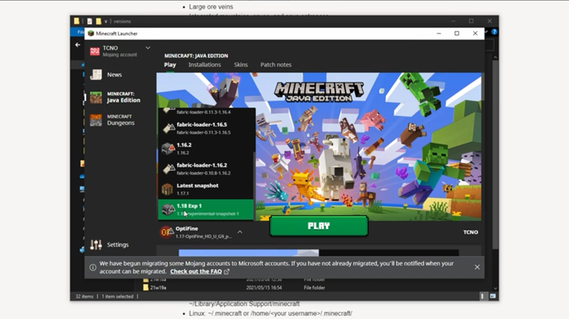Screen dimensions: 569x319
Task: Click the fabric-loader-1.16.5 warning icon
Action: (168, 128)
